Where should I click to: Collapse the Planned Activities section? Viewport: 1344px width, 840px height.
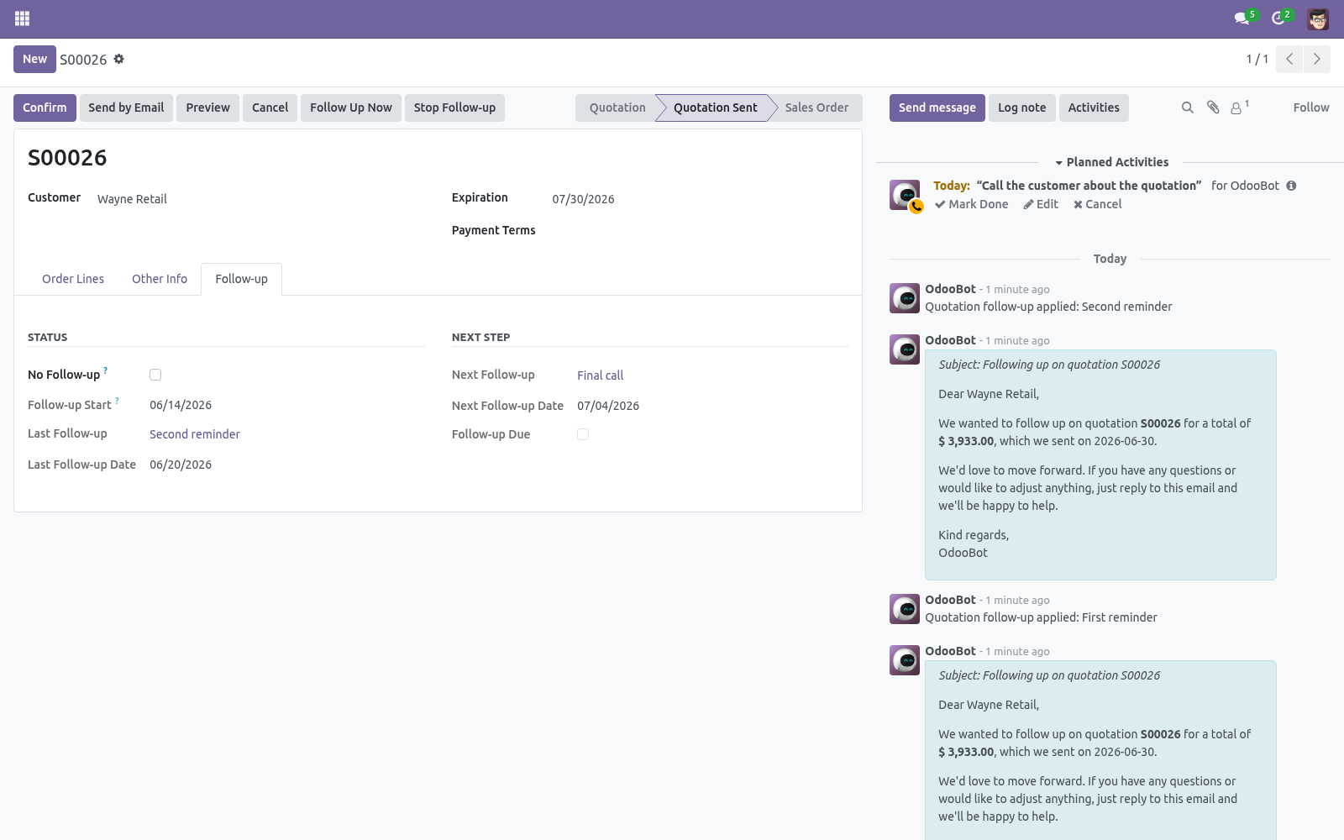(x=1111, y=162)
